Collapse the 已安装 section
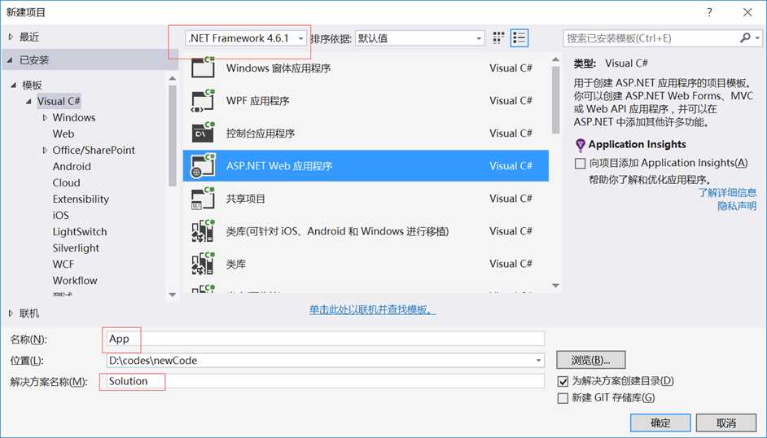767x438 pixels. tap(11, 60)
